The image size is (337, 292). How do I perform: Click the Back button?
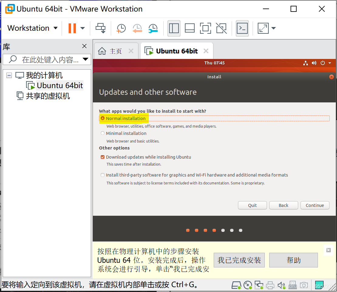pos(284,205)
